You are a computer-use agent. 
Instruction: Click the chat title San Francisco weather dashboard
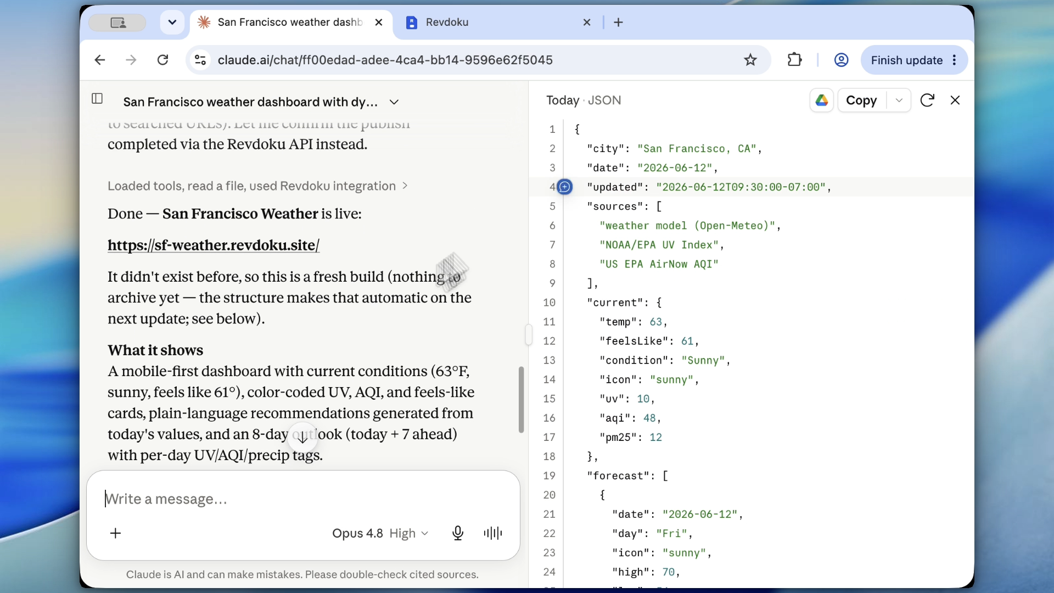point(250,102)
